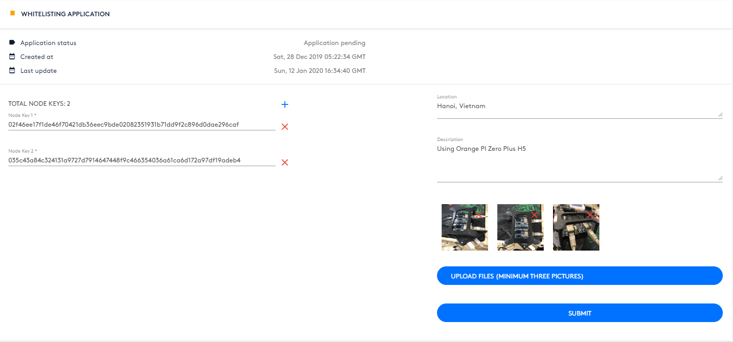Remove Node Key 2 with red X

pos(285,162)
